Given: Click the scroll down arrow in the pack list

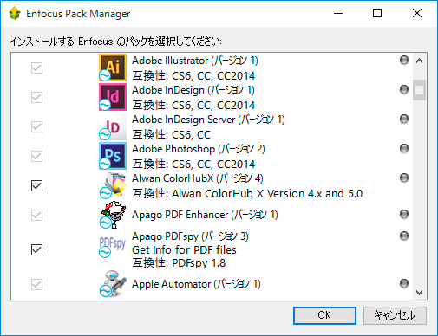Looking at the screenshot, I should pyautogui.click(x=419, y=293).
